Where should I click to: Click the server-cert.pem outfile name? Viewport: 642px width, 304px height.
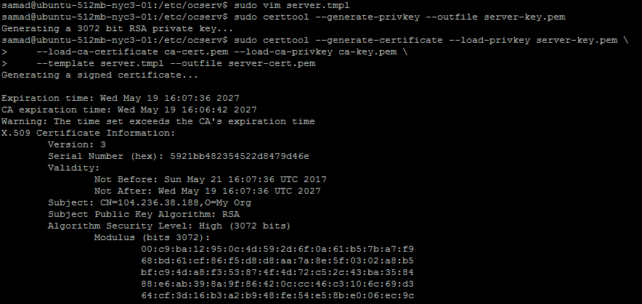tap(272, 63)
